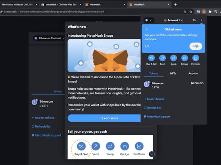Click the Bridge icon in popup wallet
Screen dimensions: 221x165
[185, 58]
